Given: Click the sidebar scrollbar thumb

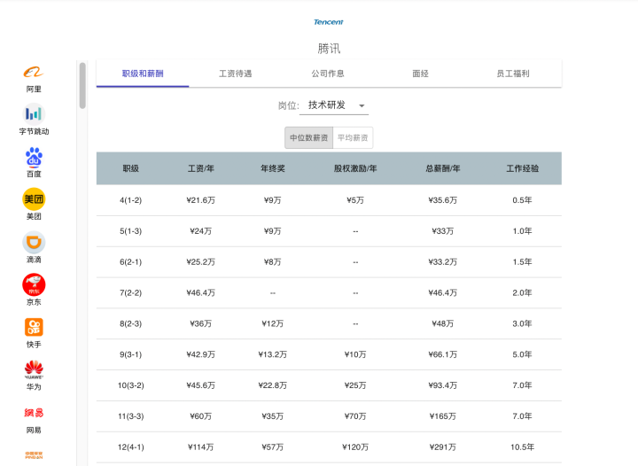Looking at the screenshot, I should (x=82, y=85).
